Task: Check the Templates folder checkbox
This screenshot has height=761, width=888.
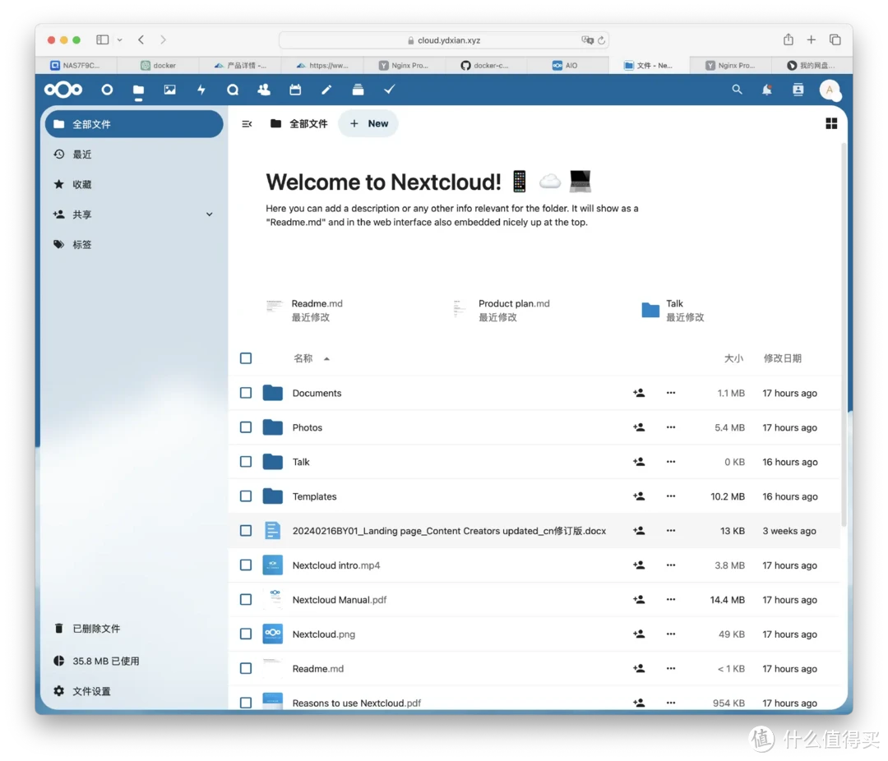Action: [x=246, y=496]
